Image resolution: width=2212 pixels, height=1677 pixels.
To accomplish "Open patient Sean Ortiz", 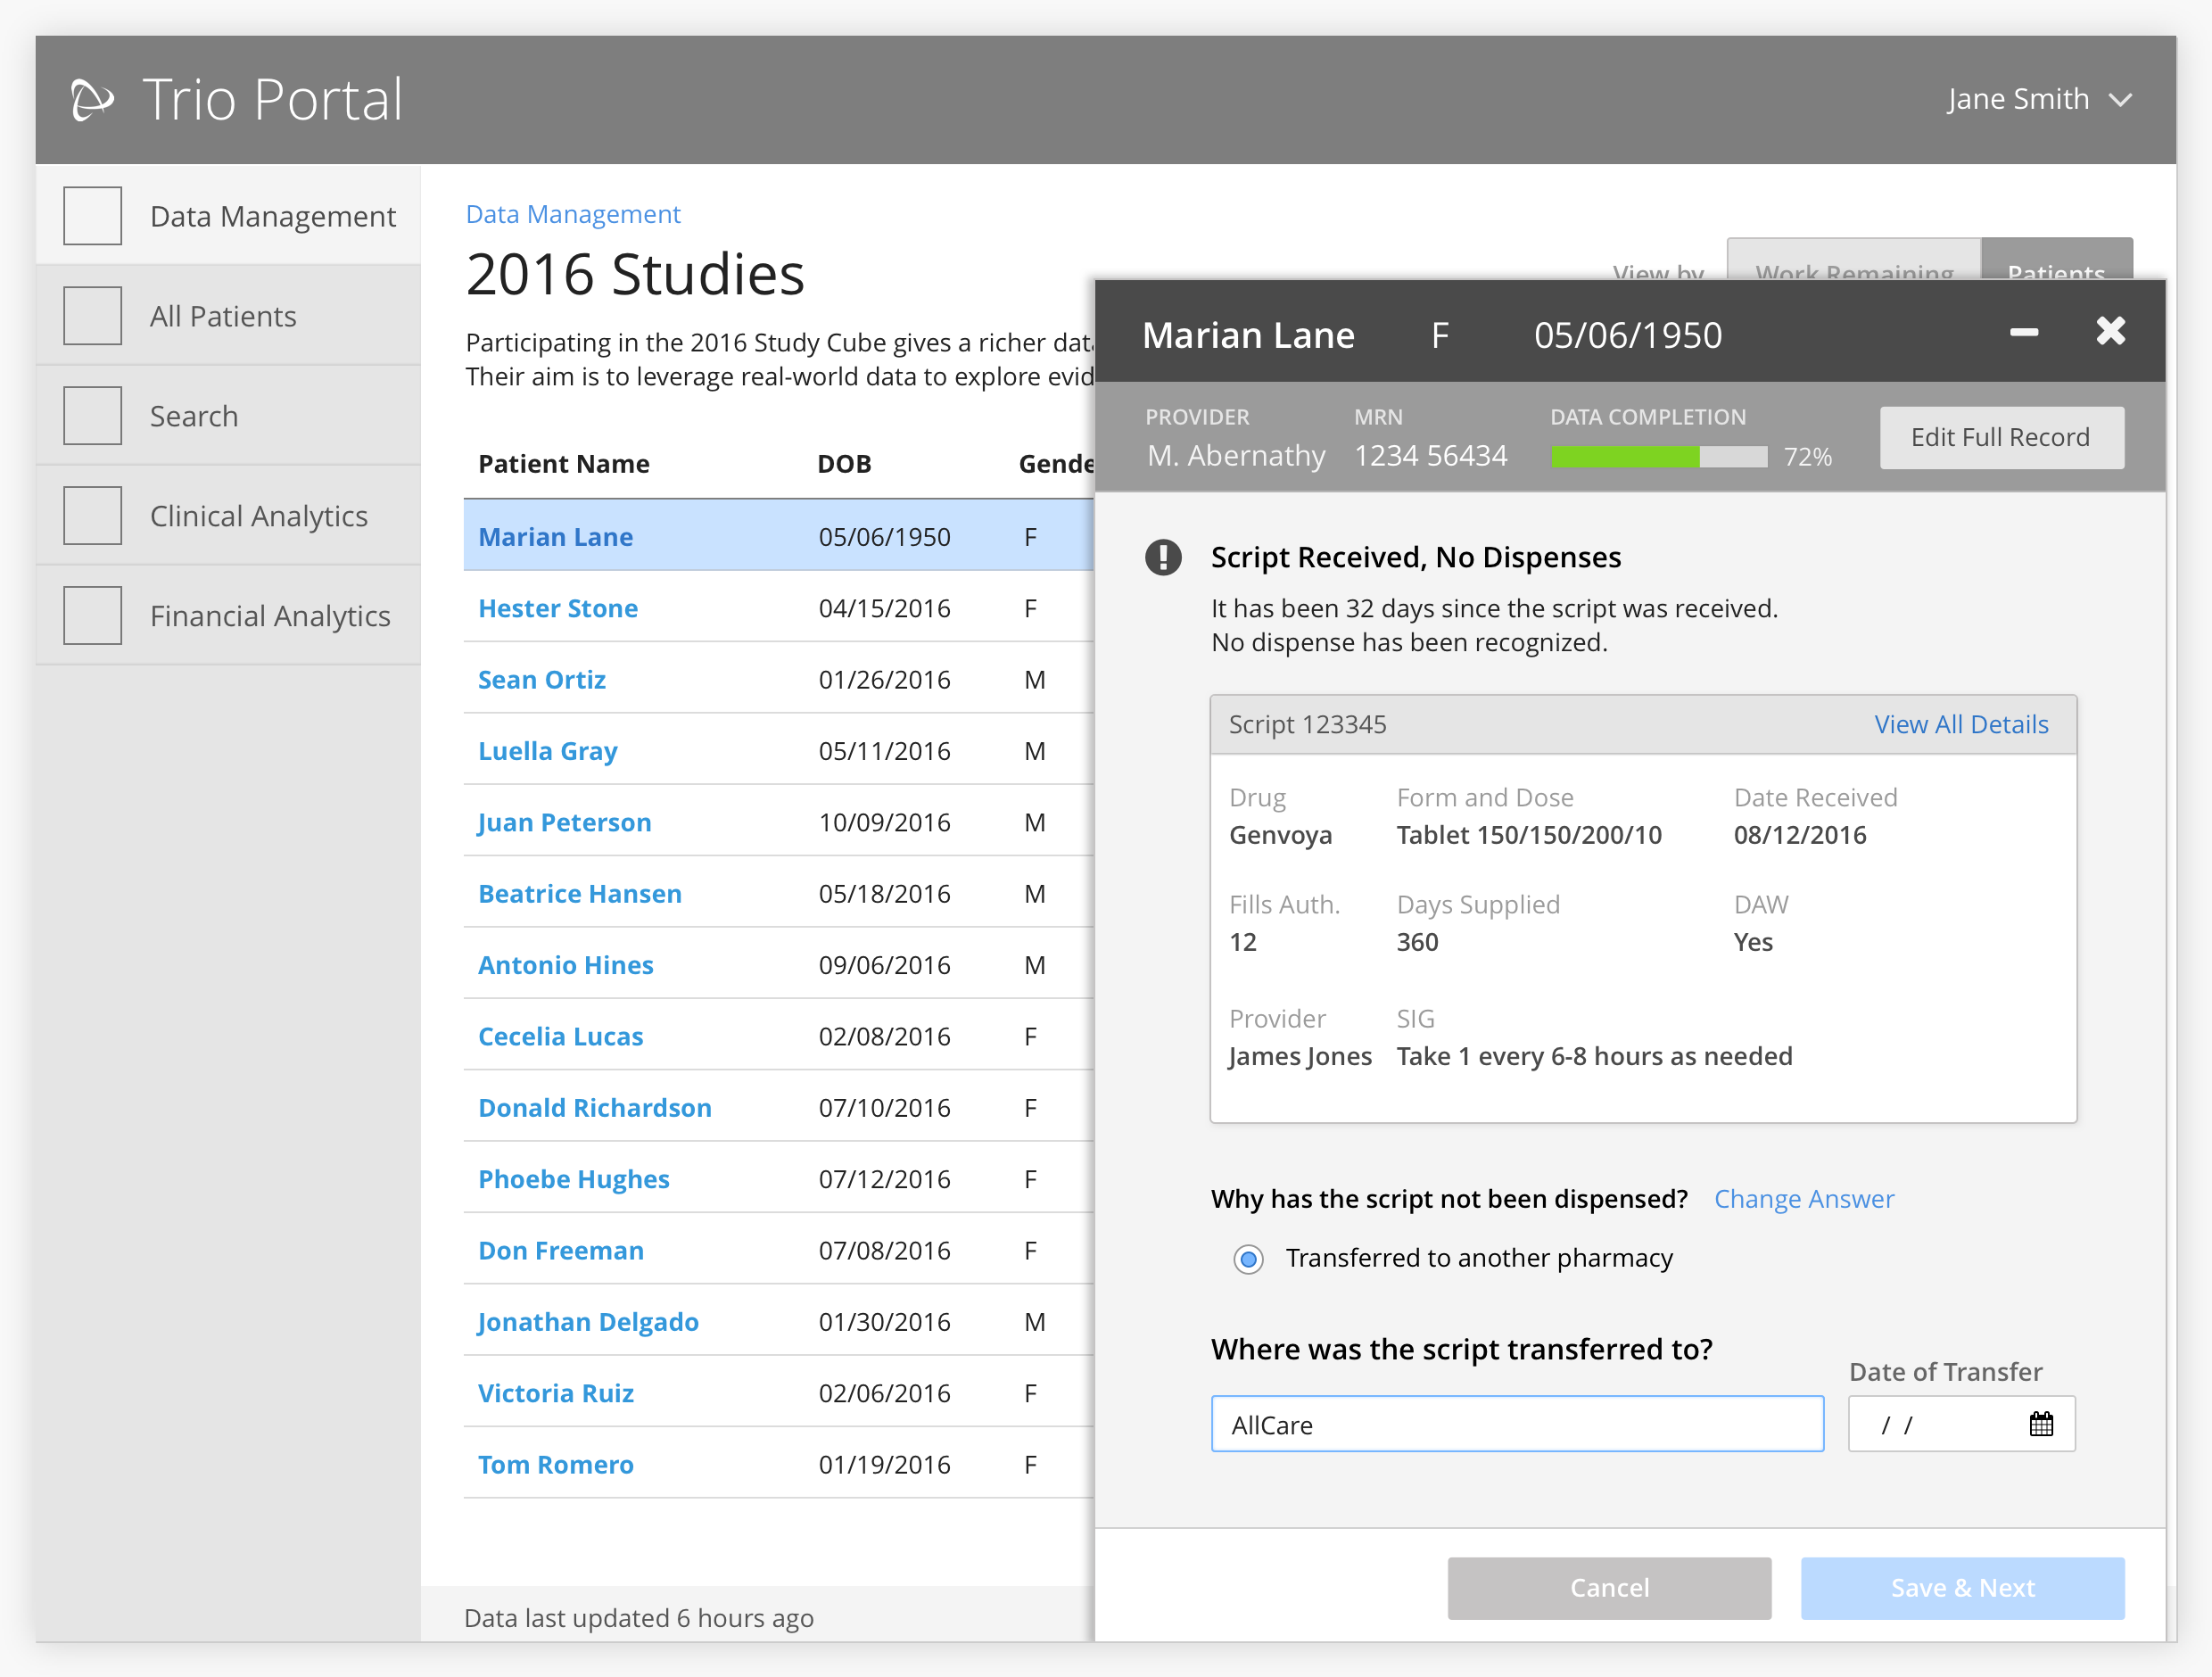I will coord(542,680).
